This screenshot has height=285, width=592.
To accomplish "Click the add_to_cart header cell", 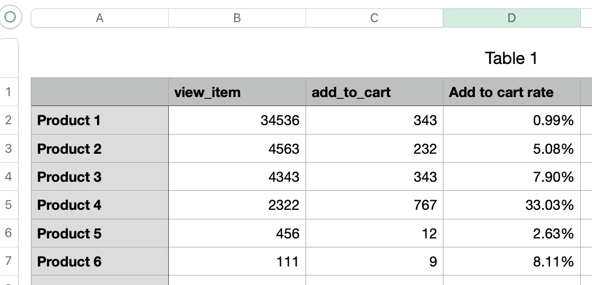I will [374, 92].
